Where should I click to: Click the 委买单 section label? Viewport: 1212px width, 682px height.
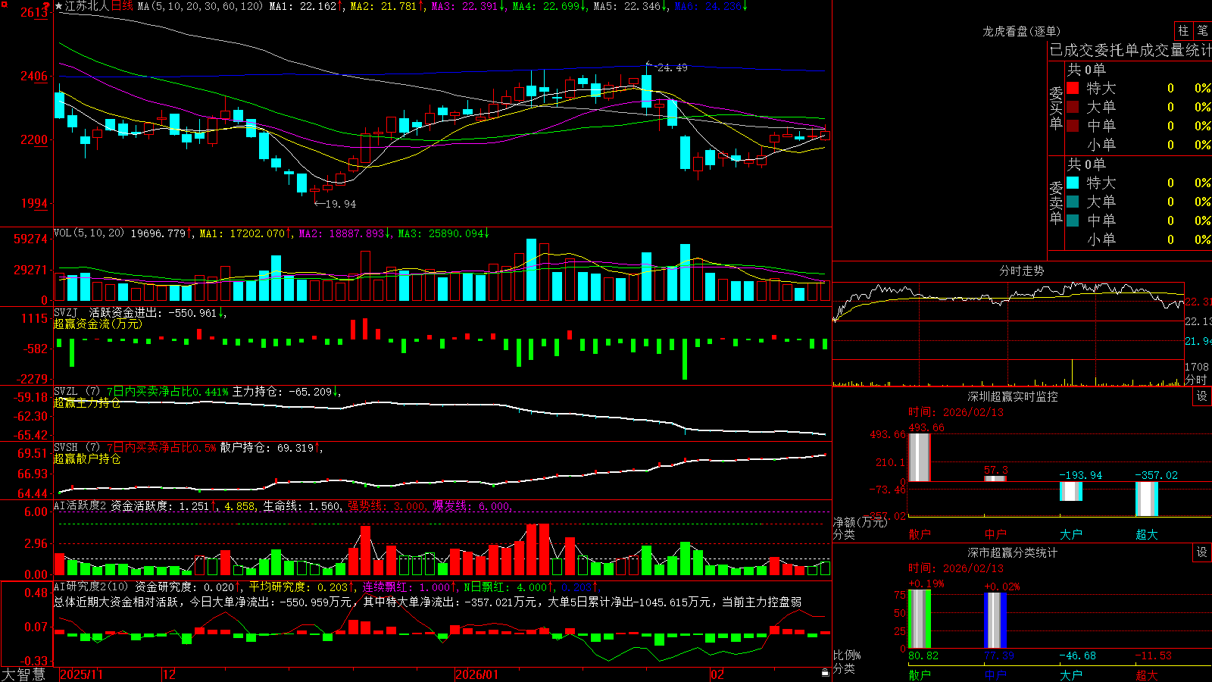[x=1056, y=108]
